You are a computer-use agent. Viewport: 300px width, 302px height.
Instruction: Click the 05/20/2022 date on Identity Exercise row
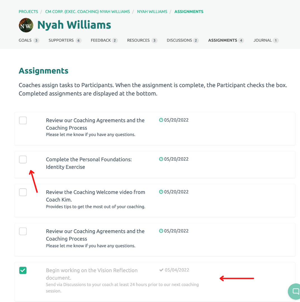(x=176, y=159)
